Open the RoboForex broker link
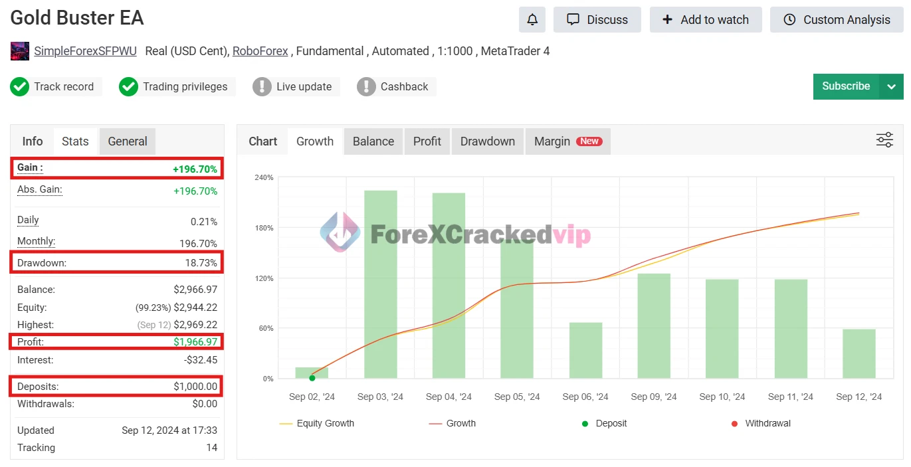The height and width of the screenshot is (467, 911). coord(260,51)
